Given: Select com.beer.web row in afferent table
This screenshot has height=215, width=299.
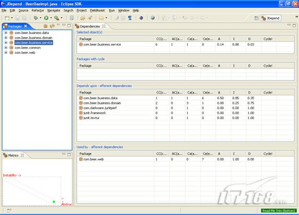Looking at the screenshot, I should (x=186, y=159).
